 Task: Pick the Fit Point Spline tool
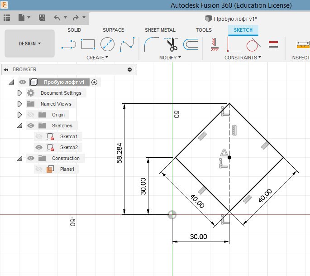128,44
